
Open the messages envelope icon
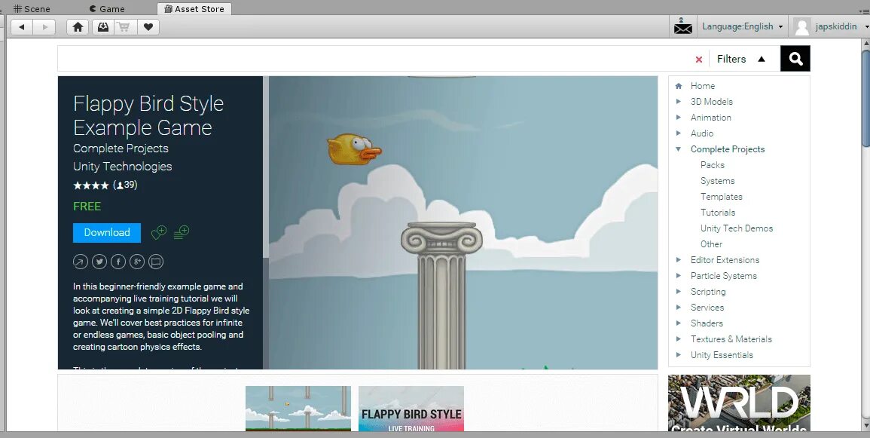pos(683,26)
